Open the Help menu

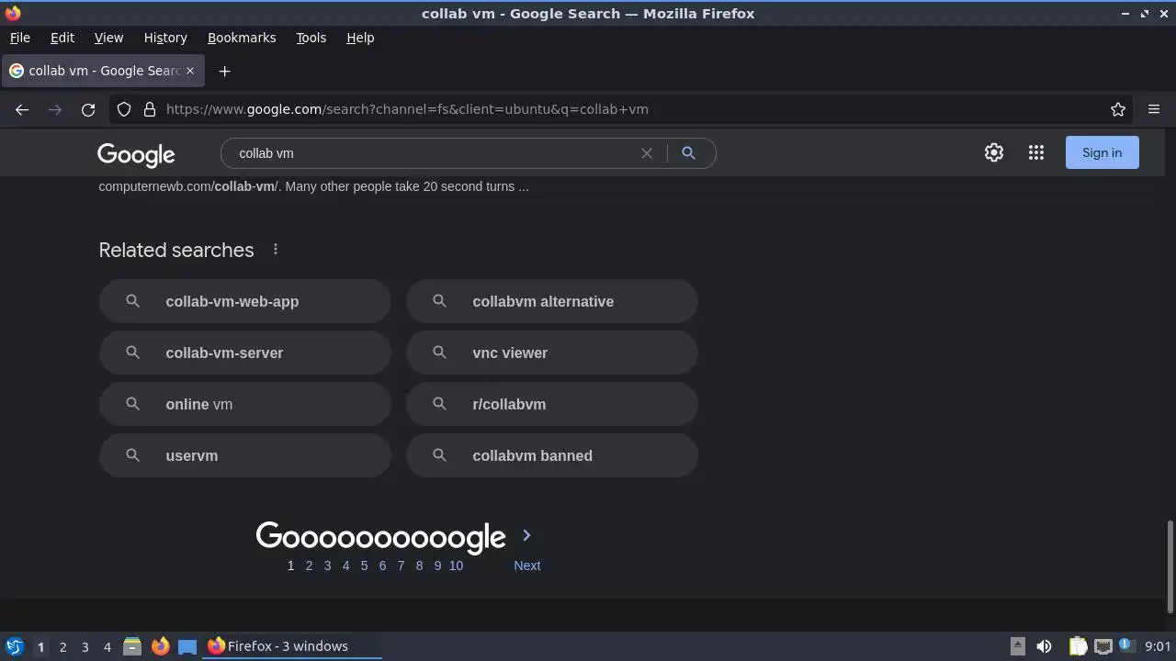pyautogui.click(x=360, y=38)
